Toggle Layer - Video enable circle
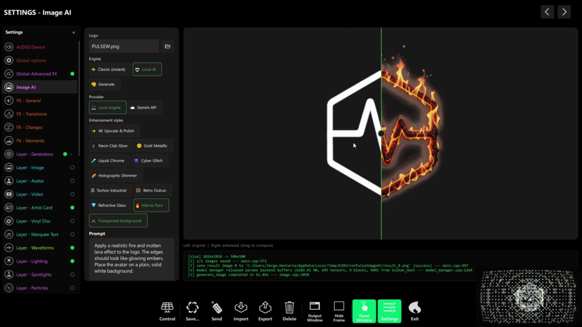 pos(72,194)
